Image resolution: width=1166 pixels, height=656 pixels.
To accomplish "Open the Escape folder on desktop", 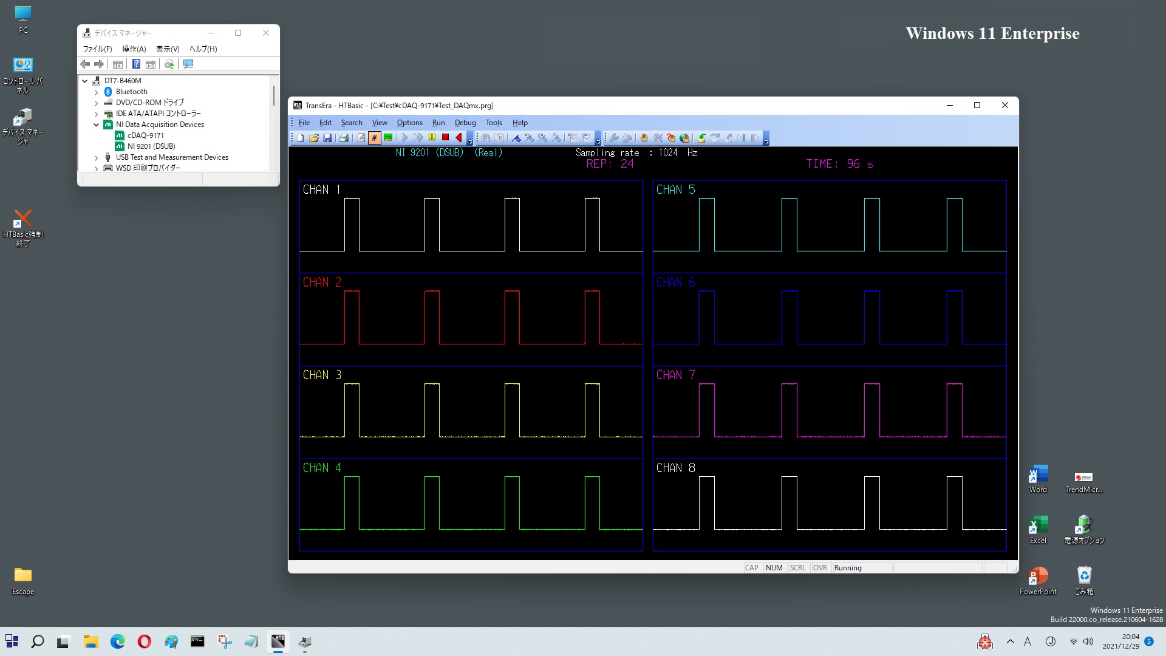I will pos(23,580).
